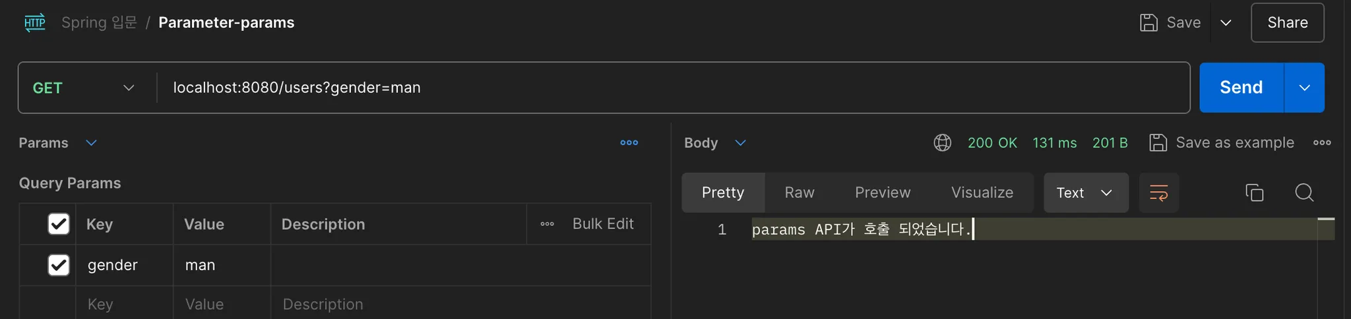1351x319 pixels.
Task: Open the Text format dropdown
Action: click(x=1085, y=192)
